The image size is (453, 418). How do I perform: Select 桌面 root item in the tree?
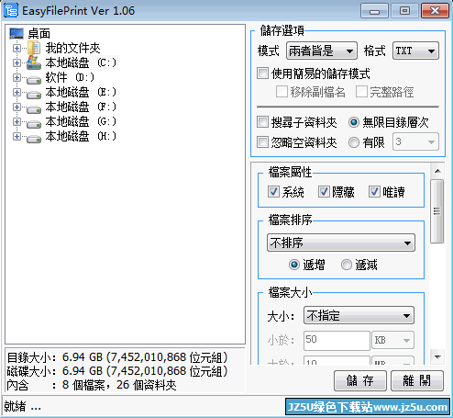pos(39,34)
